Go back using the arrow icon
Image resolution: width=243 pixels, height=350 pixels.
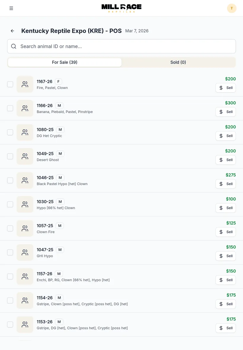point(12,31)
